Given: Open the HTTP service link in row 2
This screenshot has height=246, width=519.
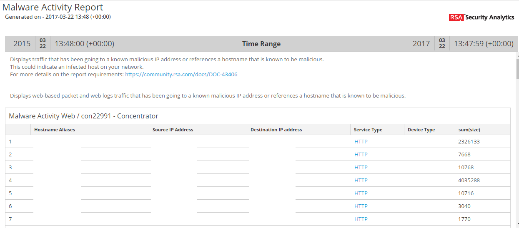Looking at the screenshot, I should (361, 155).
